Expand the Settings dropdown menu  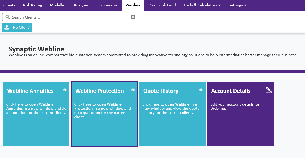[237, 5]
